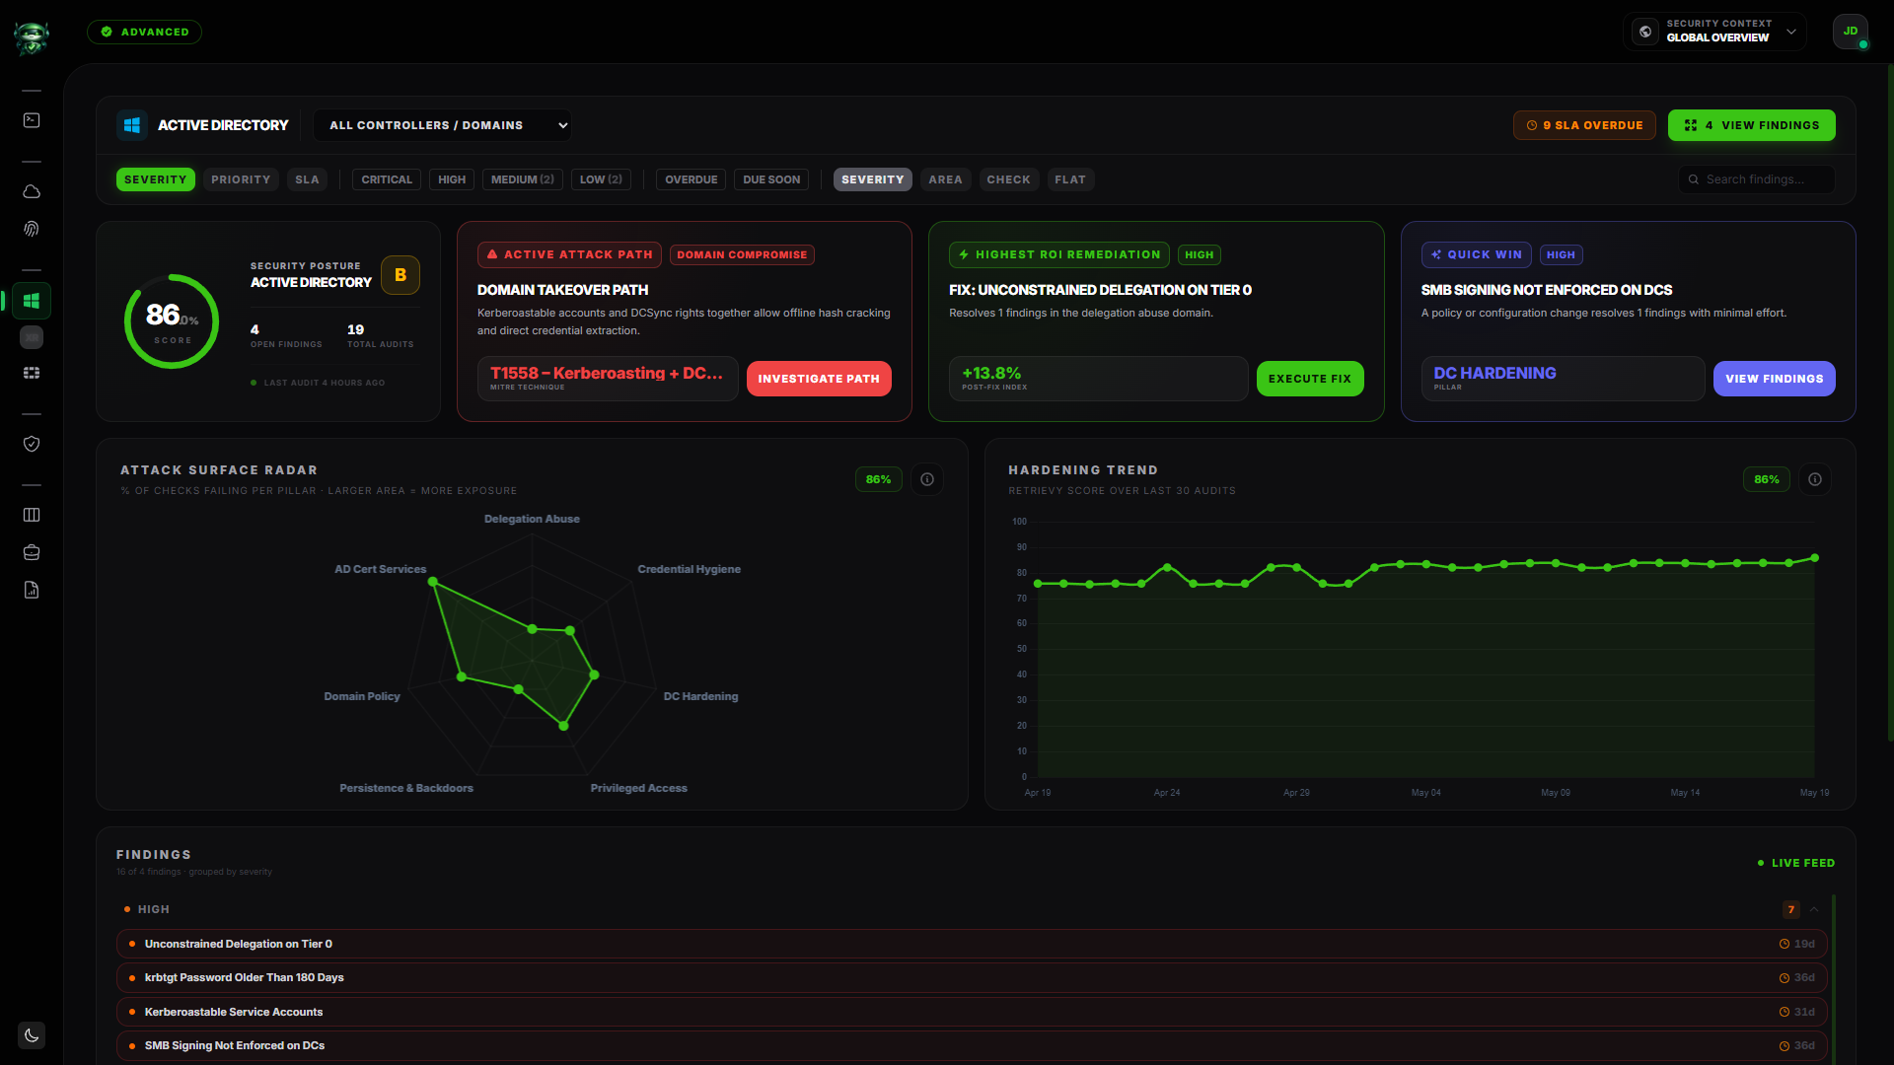Click the T1558 Kerberoasting MITRE technique field
Viewport: 1894px width, 1065px height.
(x=608, y=379)
